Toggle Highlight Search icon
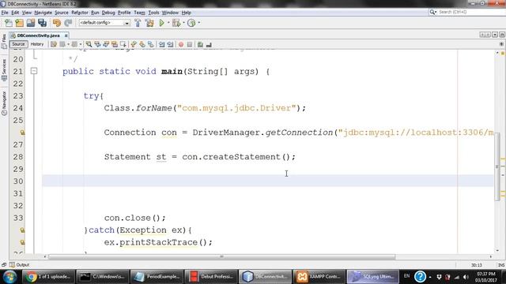 (x=115, y=44)
